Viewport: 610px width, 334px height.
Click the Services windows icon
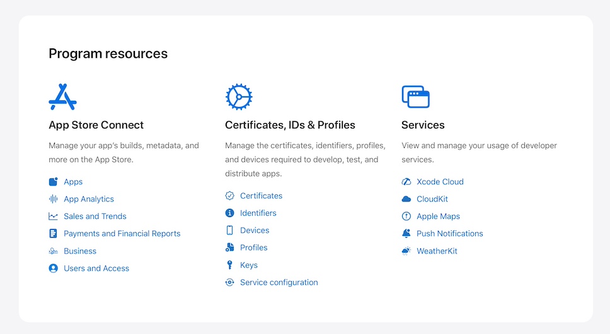(415, 97)
